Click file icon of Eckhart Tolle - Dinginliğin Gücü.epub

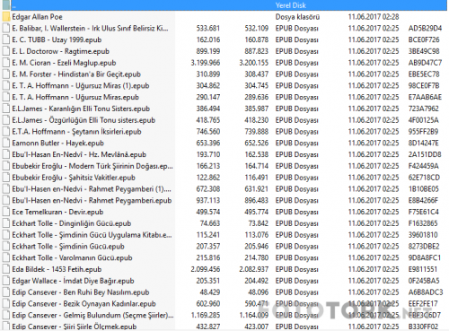[x=6, y=223]
